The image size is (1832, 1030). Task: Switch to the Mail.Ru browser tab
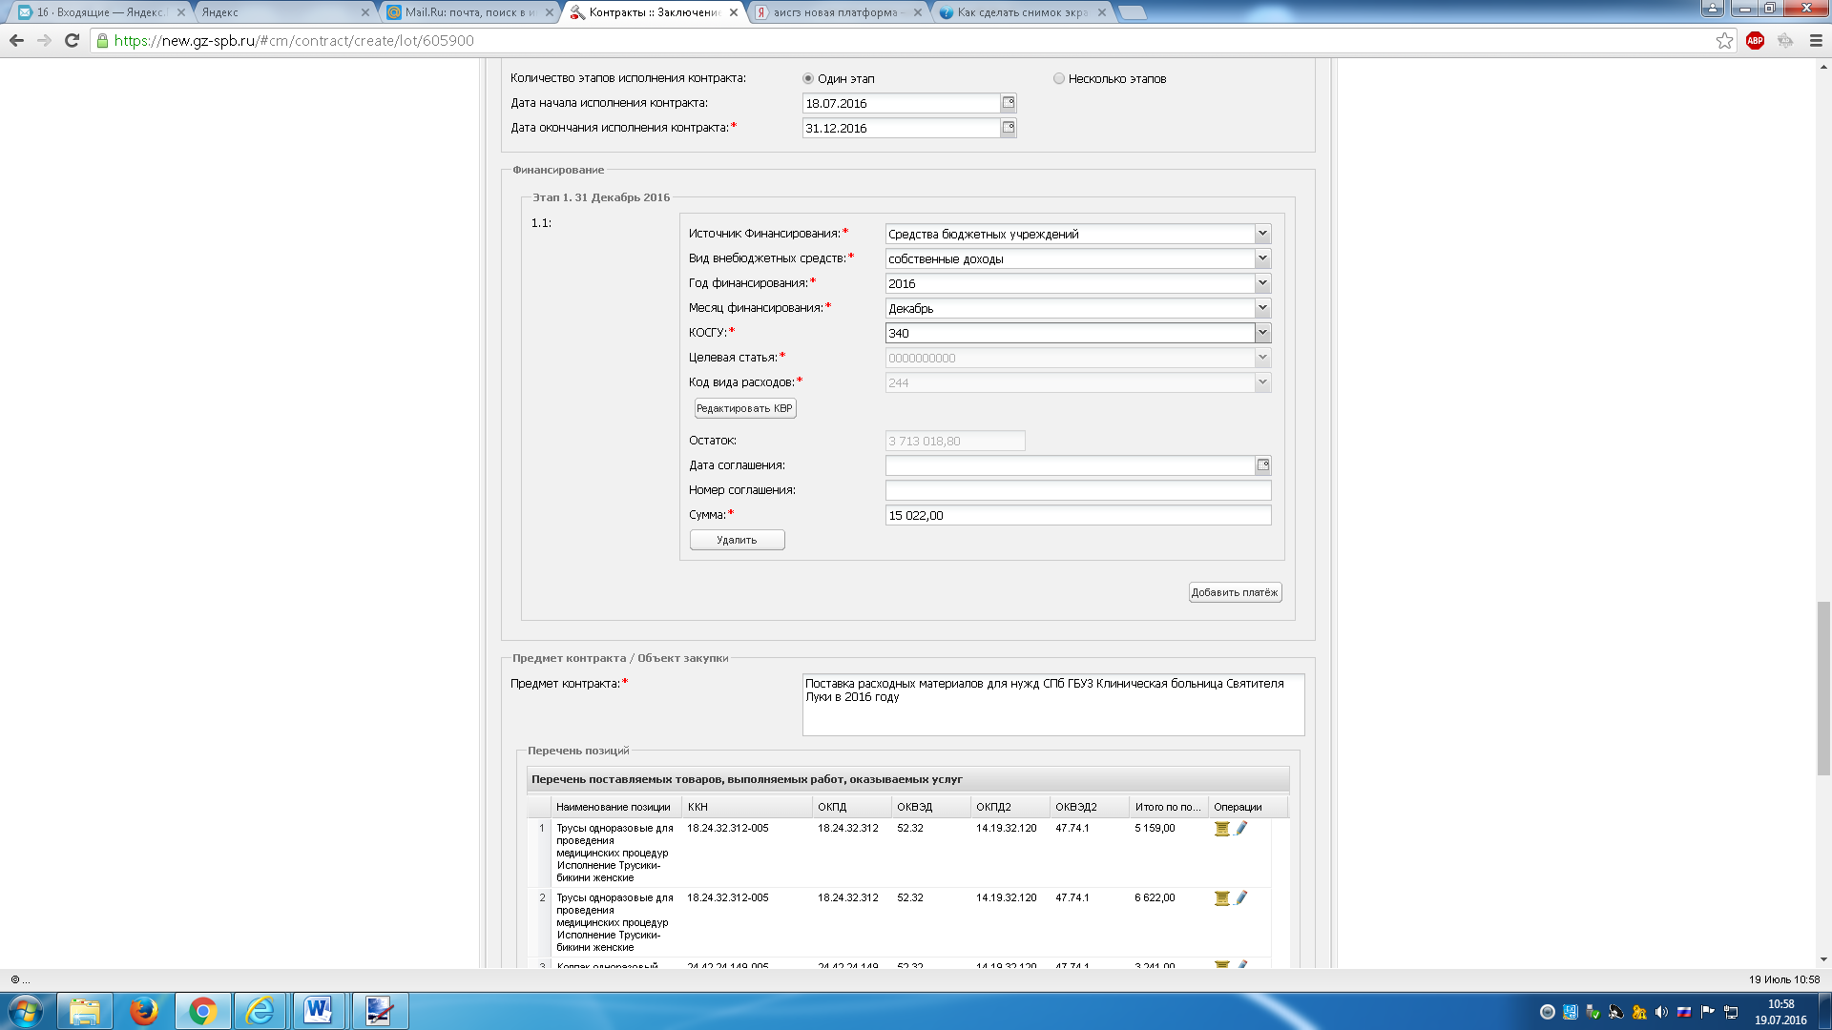[x=468, y=12]
